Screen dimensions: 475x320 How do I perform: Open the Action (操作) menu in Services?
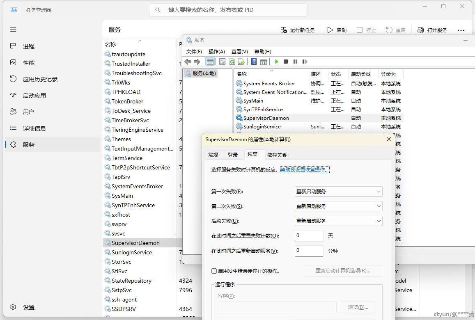(x=217, y=51)
